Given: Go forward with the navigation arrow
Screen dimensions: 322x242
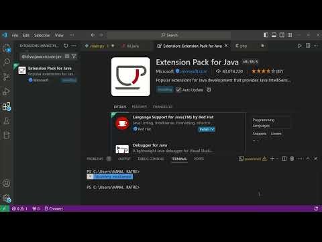Looking at the screenshot, I should [x=101, y=35].
